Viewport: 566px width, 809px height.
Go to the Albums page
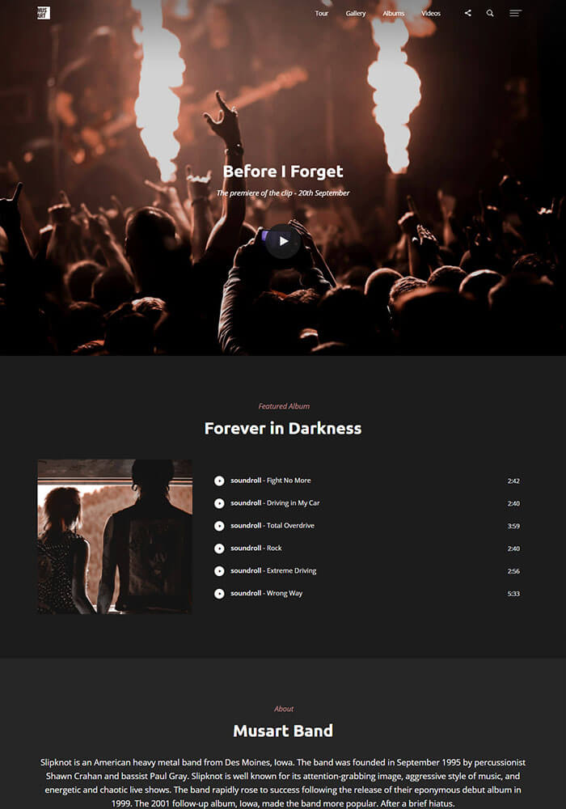tap(393, 14)
